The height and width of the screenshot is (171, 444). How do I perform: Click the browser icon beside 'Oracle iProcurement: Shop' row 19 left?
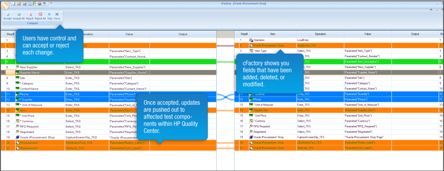17,137
